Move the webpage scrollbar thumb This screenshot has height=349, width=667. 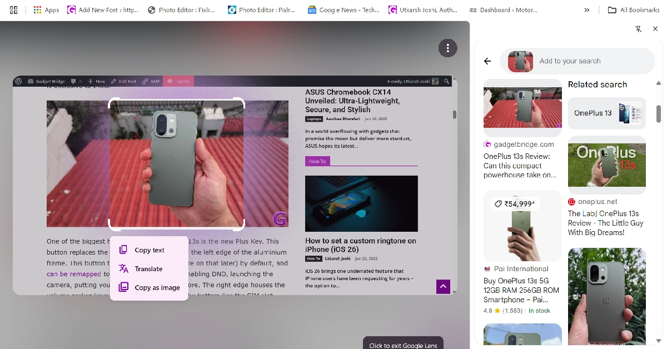[x=454, y=114]
